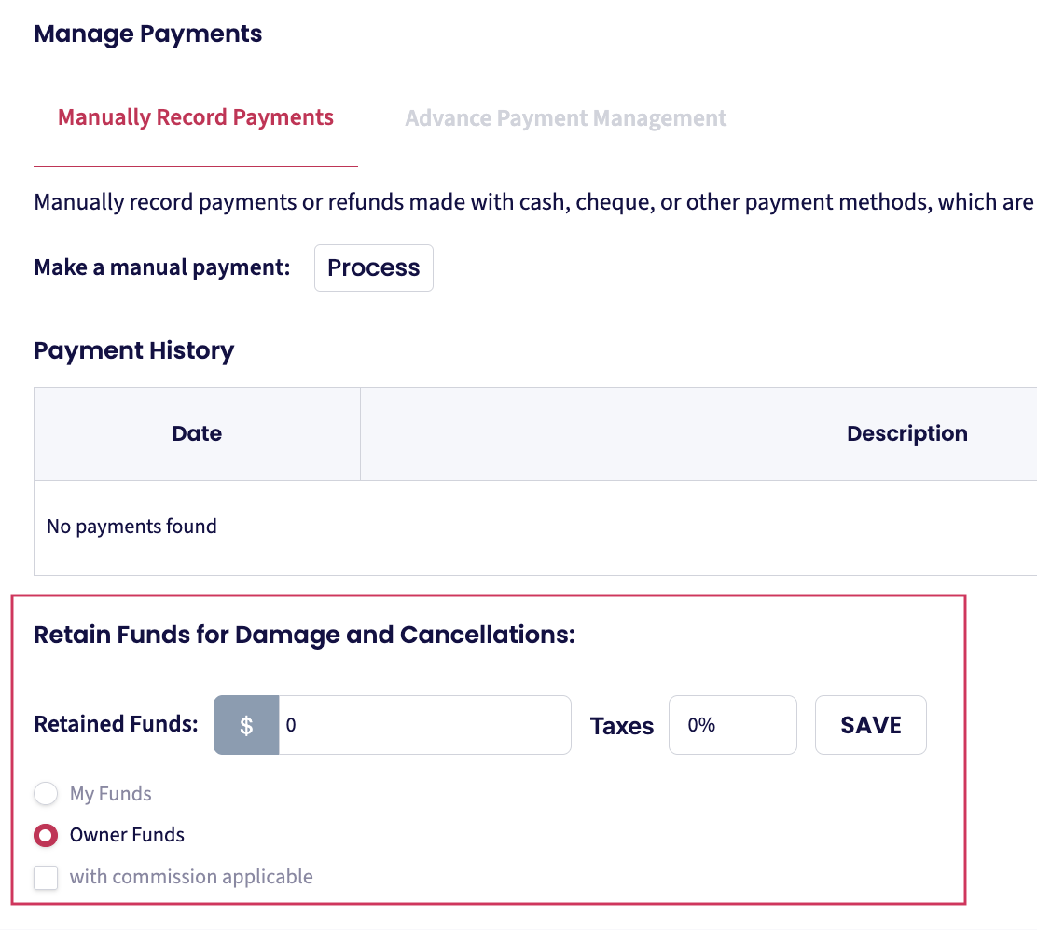Click the Process manual payment button
This screenshot has width=1037, height=930.
point(373,268)
